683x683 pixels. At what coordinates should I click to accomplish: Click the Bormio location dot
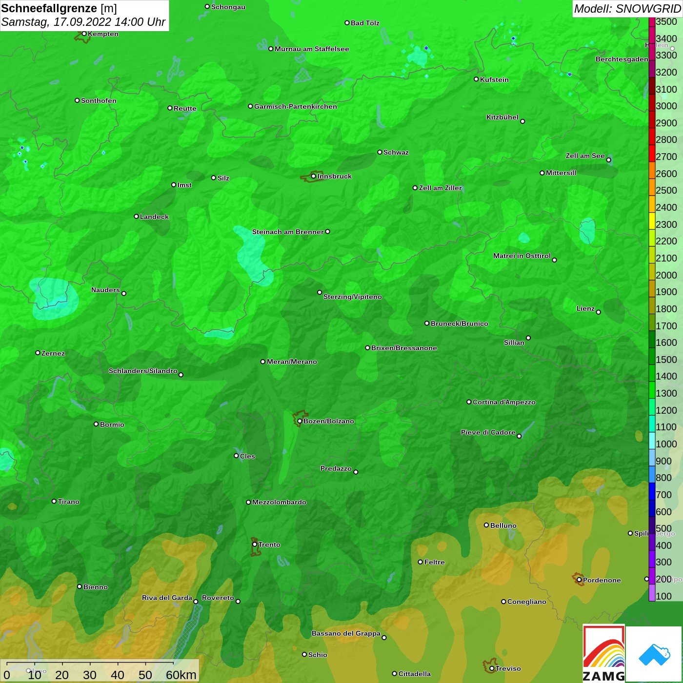coord(96,424)
